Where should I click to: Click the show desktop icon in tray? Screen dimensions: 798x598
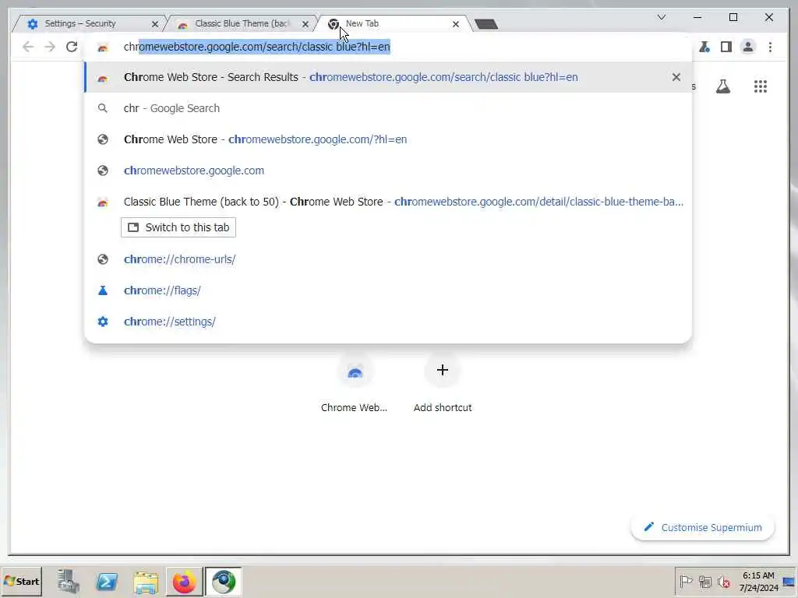coord(789,581)
